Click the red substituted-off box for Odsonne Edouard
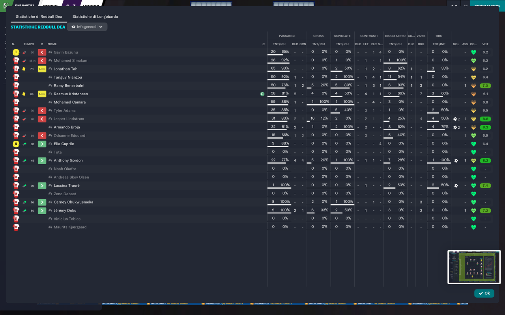This screenshot has height=315, width=505. pyautogui.click(x=42, y=135)
